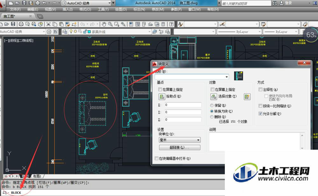The image size is (318, 196).
Task: Click binoculars search icon in title bar
Action: coord(275,3)
